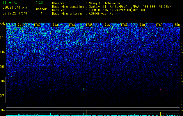Viewport: 183px width, 116px height.
Task: Select observer name Masayuki Kobayashi
Action: click(x=104, y=3)
